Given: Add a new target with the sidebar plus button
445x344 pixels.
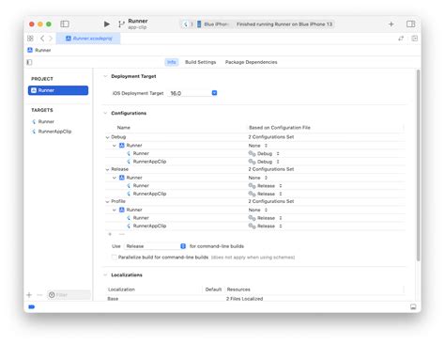Looking at the screenshot, I should (29, 295).
